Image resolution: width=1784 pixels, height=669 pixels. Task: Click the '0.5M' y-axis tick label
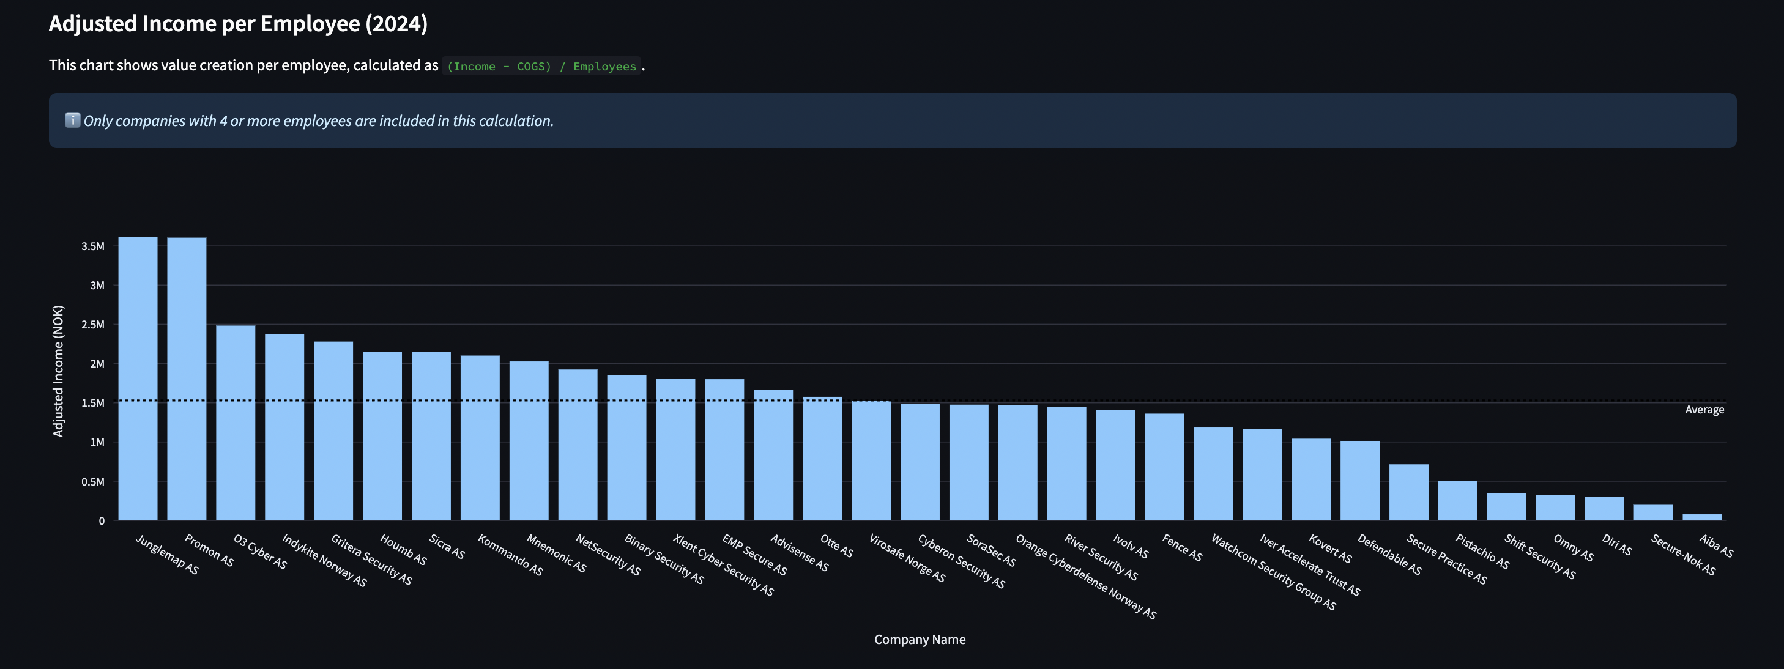click(x=93, y=481)
